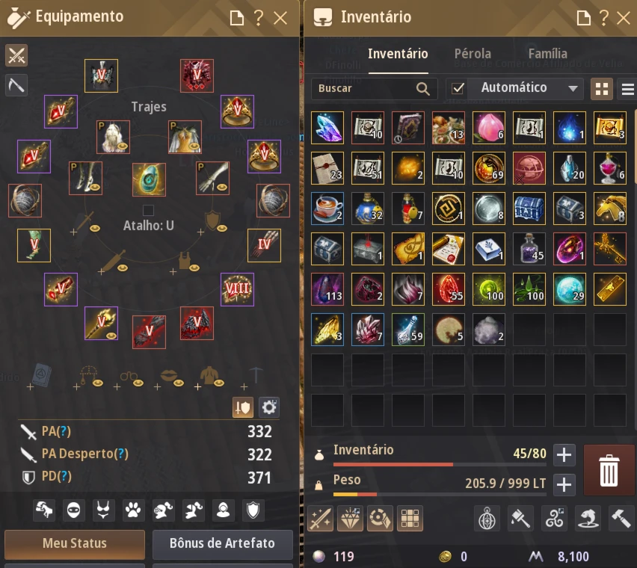Switch to grid view in inventory
Viewport: 637px width, 568px height.
(602, 89)
